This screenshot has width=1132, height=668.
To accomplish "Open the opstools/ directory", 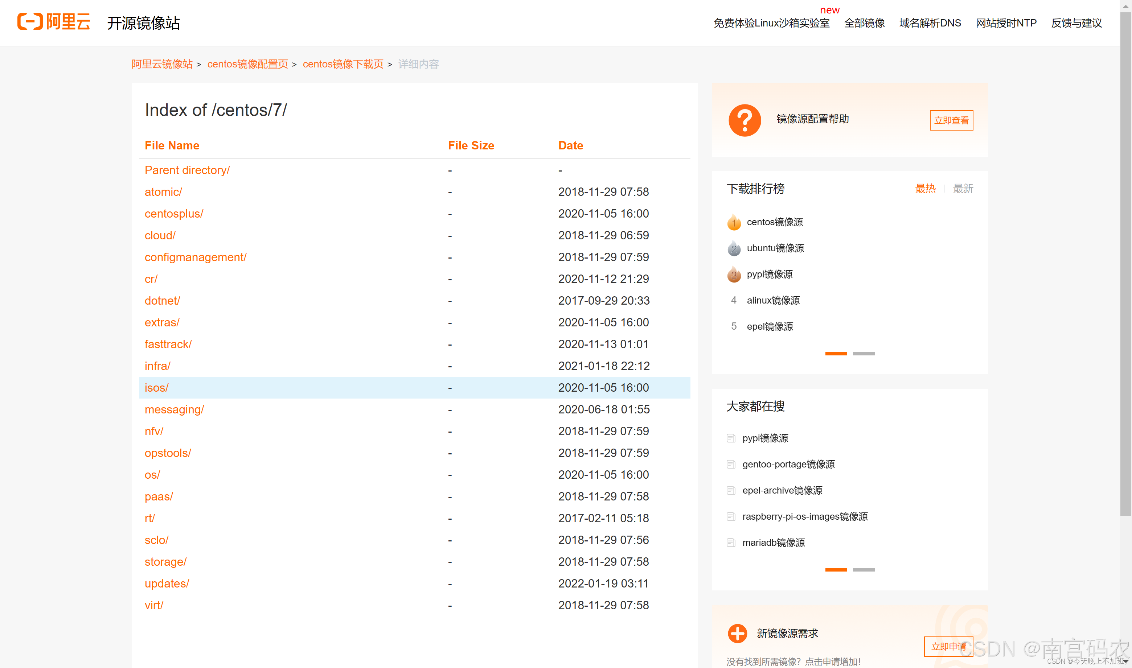I will click(x=168, y=453).
